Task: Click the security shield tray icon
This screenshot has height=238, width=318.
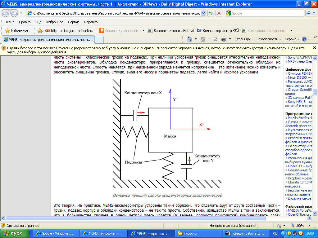Action: pos(289,234)
